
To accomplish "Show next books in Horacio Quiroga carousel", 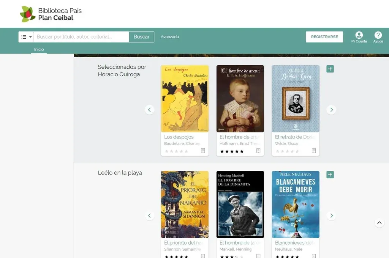I will (331, 110).
